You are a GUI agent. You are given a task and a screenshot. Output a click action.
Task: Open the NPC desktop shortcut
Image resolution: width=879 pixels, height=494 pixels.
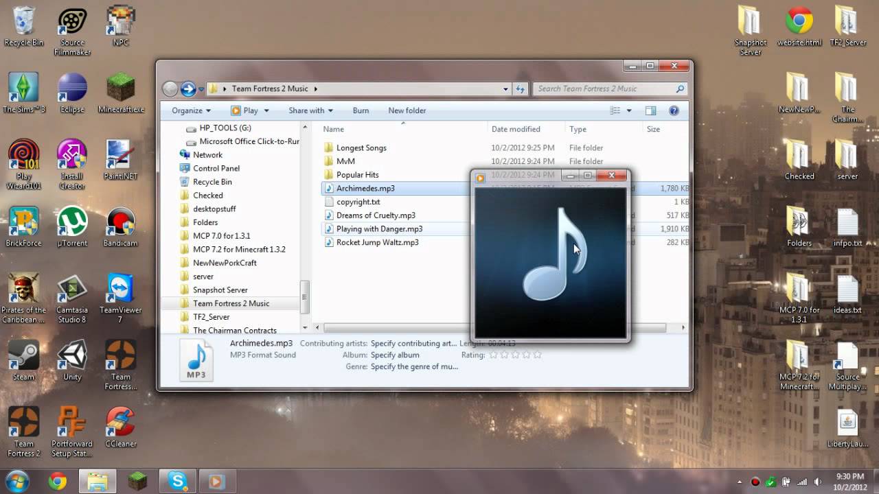tap(121, 26)
